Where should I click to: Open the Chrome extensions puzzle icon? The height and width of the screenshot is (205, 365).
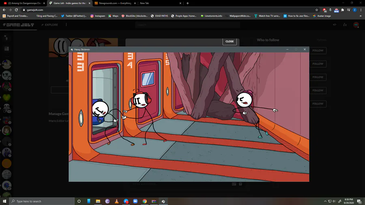point(342,10)
